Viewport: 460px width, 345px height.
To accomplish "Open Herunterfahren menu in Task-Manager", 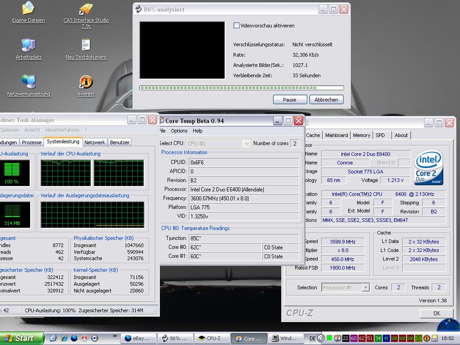I will coord(62,130).
